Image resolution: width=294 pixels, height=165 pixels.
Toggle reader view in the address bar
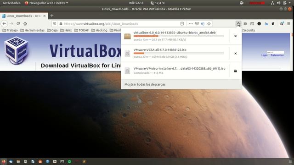coord(182,24)
